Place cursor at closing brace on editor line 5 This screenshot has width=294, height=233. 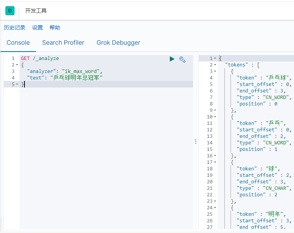tap(22, 84)
